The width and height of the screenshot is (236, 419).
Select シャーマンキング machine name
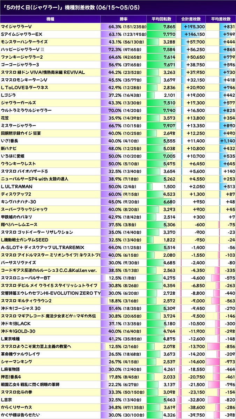point(16,362)
